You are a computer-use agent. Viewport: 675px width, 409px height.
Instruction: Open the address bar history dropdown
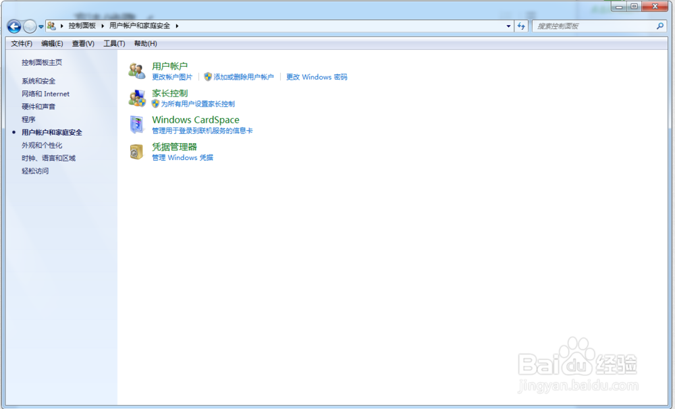(x=508, y=26)
